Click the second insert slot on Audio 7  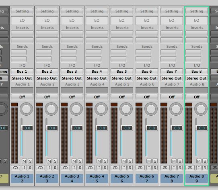click(172, 40)
